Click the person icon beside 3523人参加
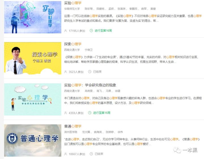 click(65, 72)
